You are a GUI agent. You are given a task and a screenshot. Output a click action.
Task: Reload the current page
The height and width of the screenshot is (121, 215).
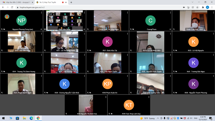(12, 7)
